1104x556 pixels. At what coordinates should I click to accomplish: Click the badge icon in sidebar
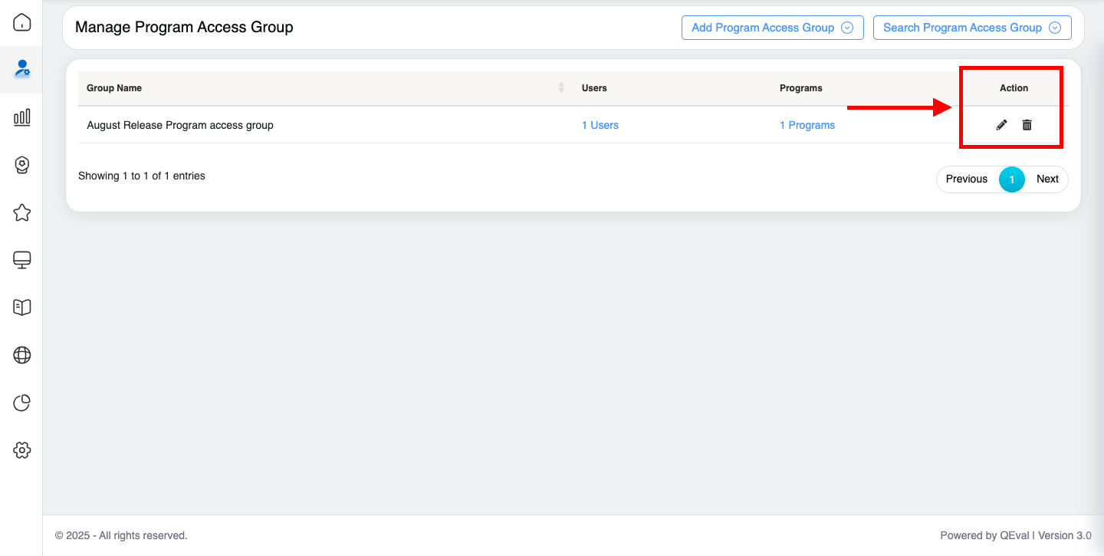22,165
